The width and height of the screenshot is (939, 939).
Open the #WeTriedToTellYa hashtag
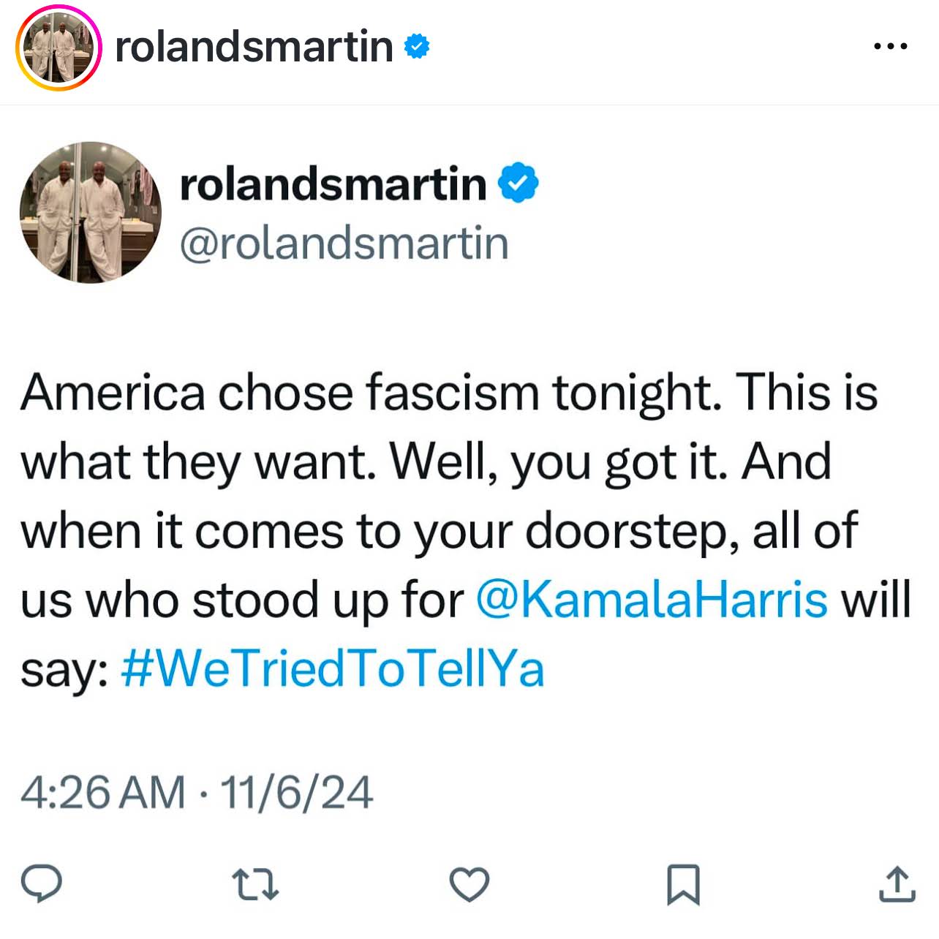[333, 668]
